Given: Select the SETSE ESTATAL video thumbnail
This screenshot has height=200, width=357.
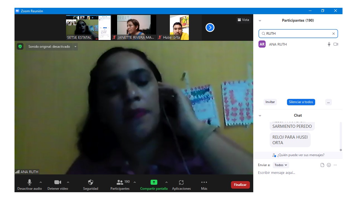Looking at the screenshot, I should [88, 27].
